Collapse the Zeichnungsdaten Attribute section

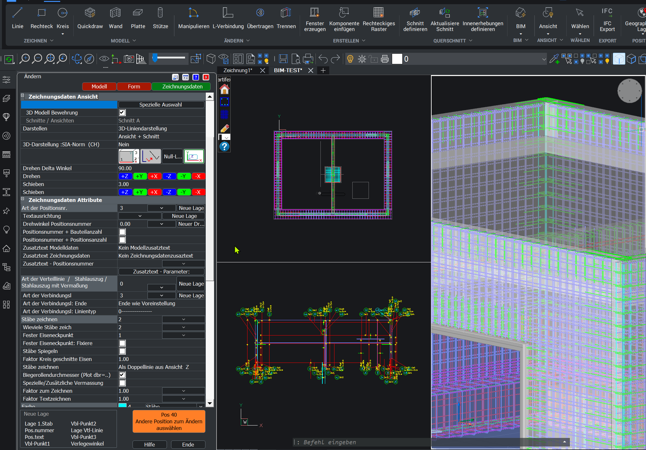point(23,199)
